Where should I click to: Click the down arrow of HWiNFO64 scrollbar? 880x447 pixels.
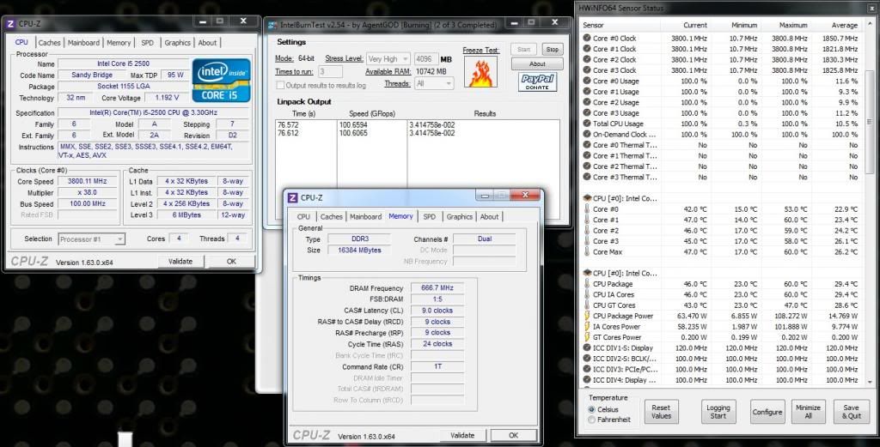pos(871,382)
